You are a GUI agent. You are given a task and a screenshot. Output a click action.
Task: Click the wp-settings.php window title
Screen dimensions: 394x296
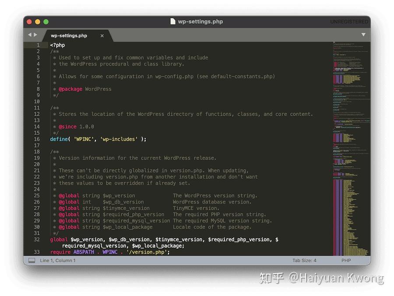pyautogui.click(x=200, y=21)
